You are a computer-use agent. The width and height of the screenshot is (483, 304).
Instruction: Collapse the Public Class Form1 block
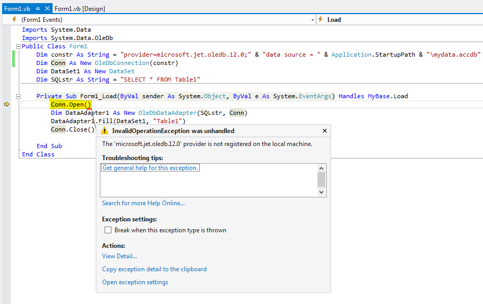pyautogui.click(x=18, y=46)
